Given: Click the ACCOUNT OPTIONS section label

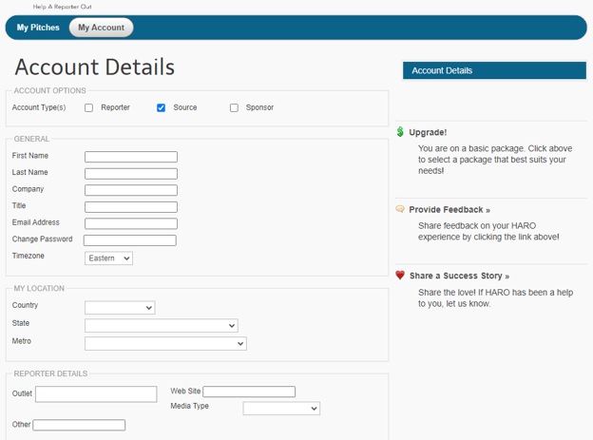Looking at the screenshot, I should point(50,91).
